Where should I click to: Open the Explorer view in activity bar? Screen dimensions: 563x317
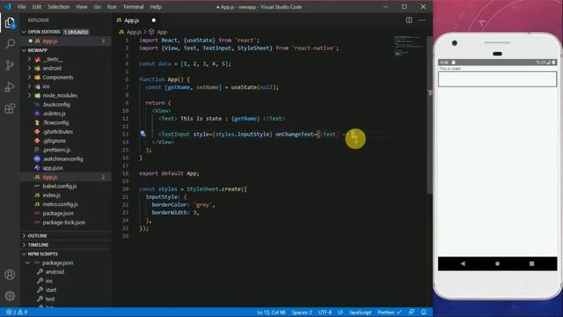pyautogui.click(x=10, y=23)
